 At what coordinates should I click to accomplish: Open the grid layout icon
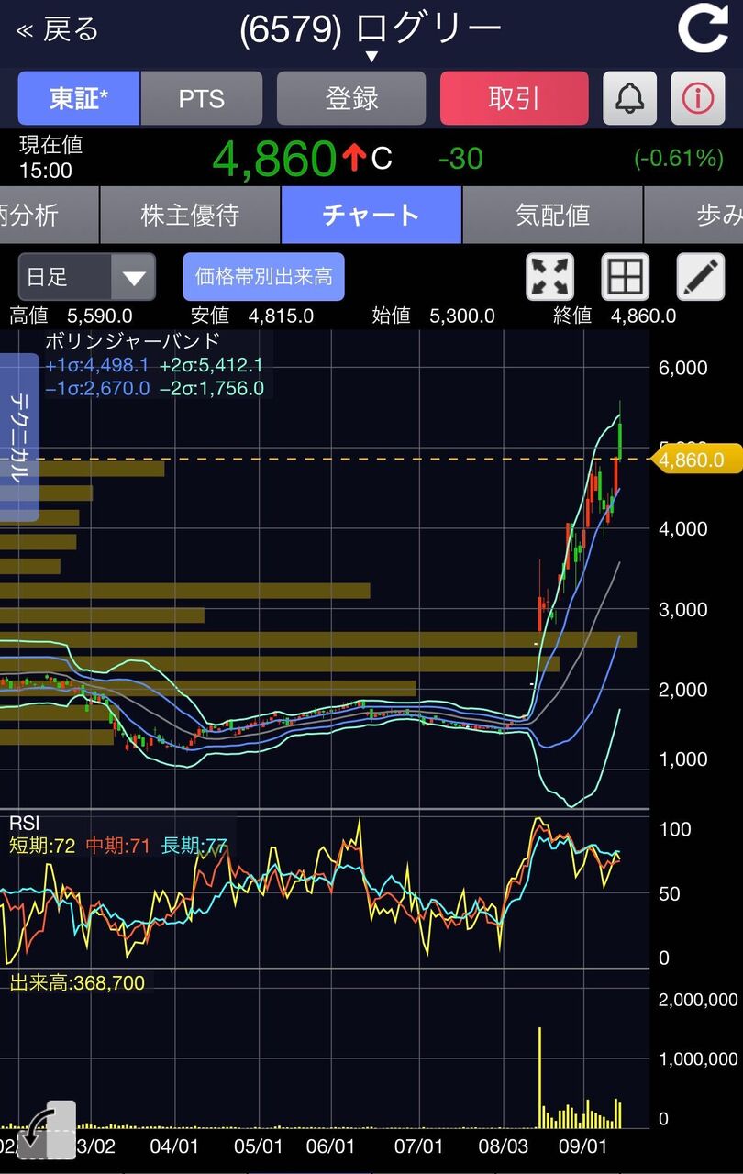coord(625,276)
